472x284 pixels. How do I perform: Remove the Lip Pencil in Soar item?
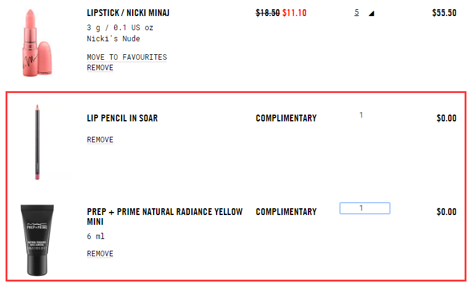click(x=100, y=140)
